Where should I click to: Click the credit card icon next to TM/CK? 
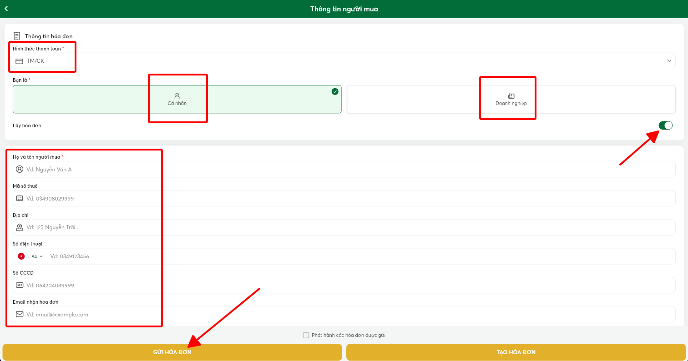coord(20,61)
